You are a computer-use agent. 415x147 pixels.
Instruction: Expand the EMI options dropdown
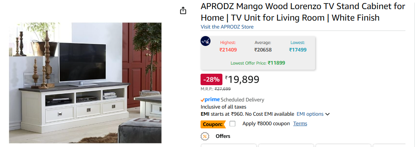pos(313,114)
